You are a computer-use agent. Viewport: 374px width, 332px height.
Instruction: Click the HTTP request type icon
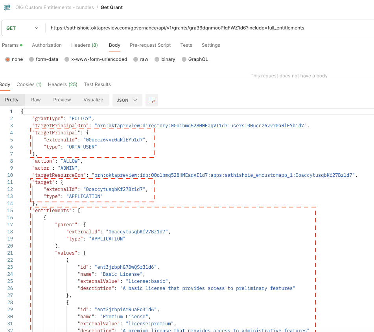7,7
